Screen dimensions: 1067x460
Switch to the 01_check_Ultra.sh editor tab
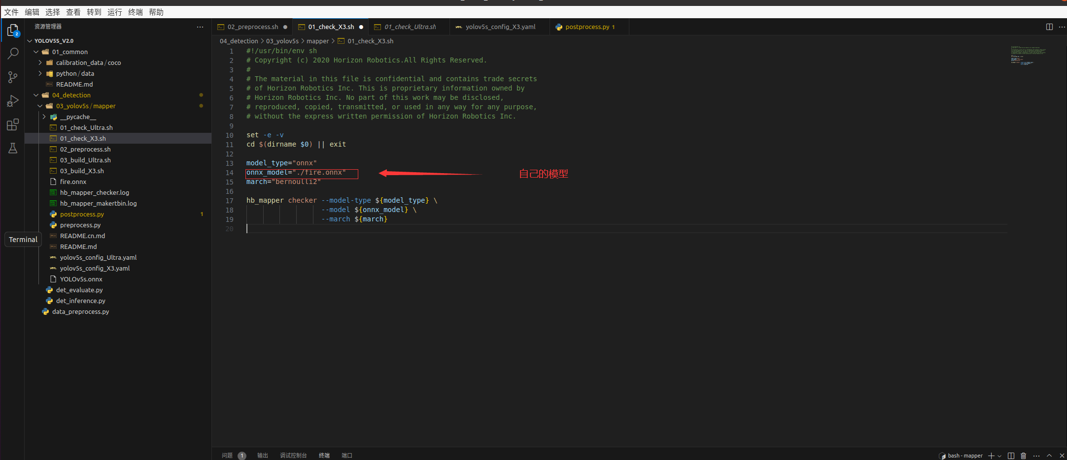[410, 27]
